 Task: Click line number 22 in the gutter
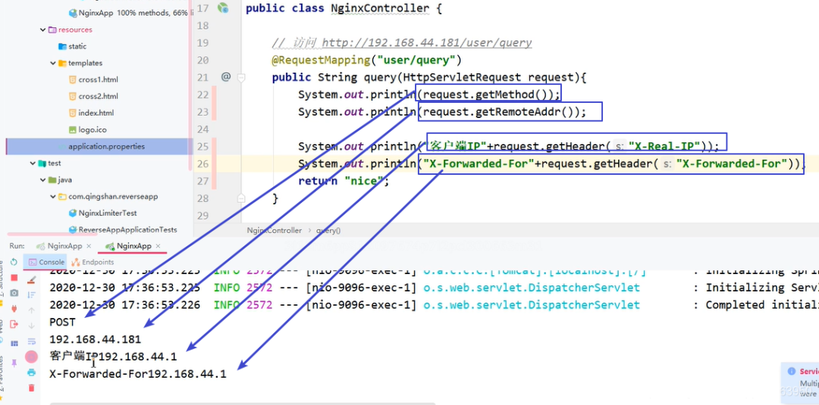coord(202,95)
